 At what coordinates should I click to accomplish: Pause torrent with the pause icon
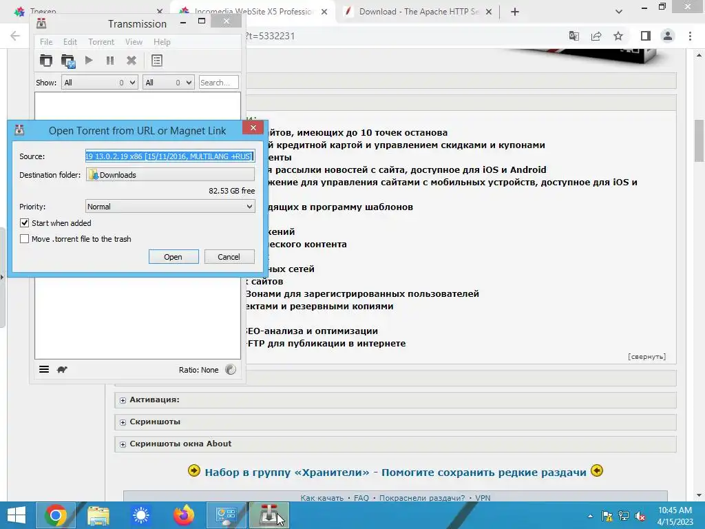click(x=110, y=61)
